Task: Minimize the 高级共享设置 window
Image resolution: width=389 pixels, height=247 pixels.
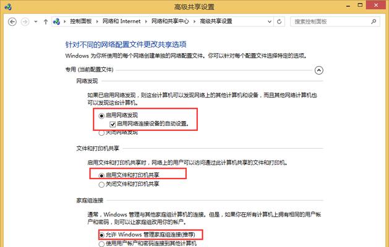Action: 348,6
